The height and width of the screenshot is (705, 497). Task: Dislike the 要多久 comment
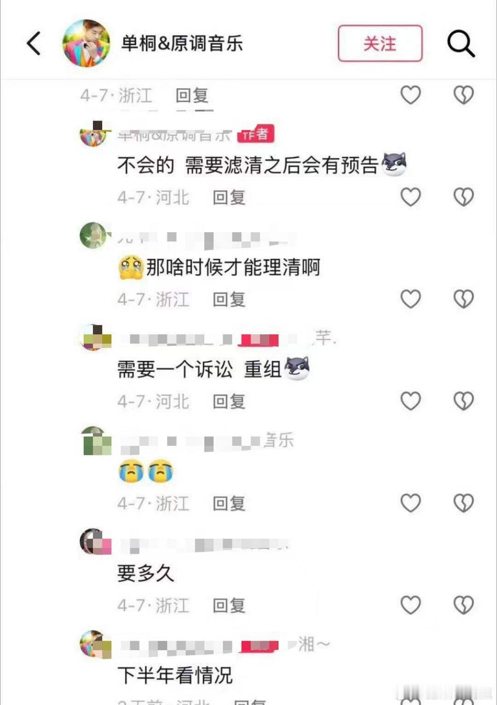(463, 605)
